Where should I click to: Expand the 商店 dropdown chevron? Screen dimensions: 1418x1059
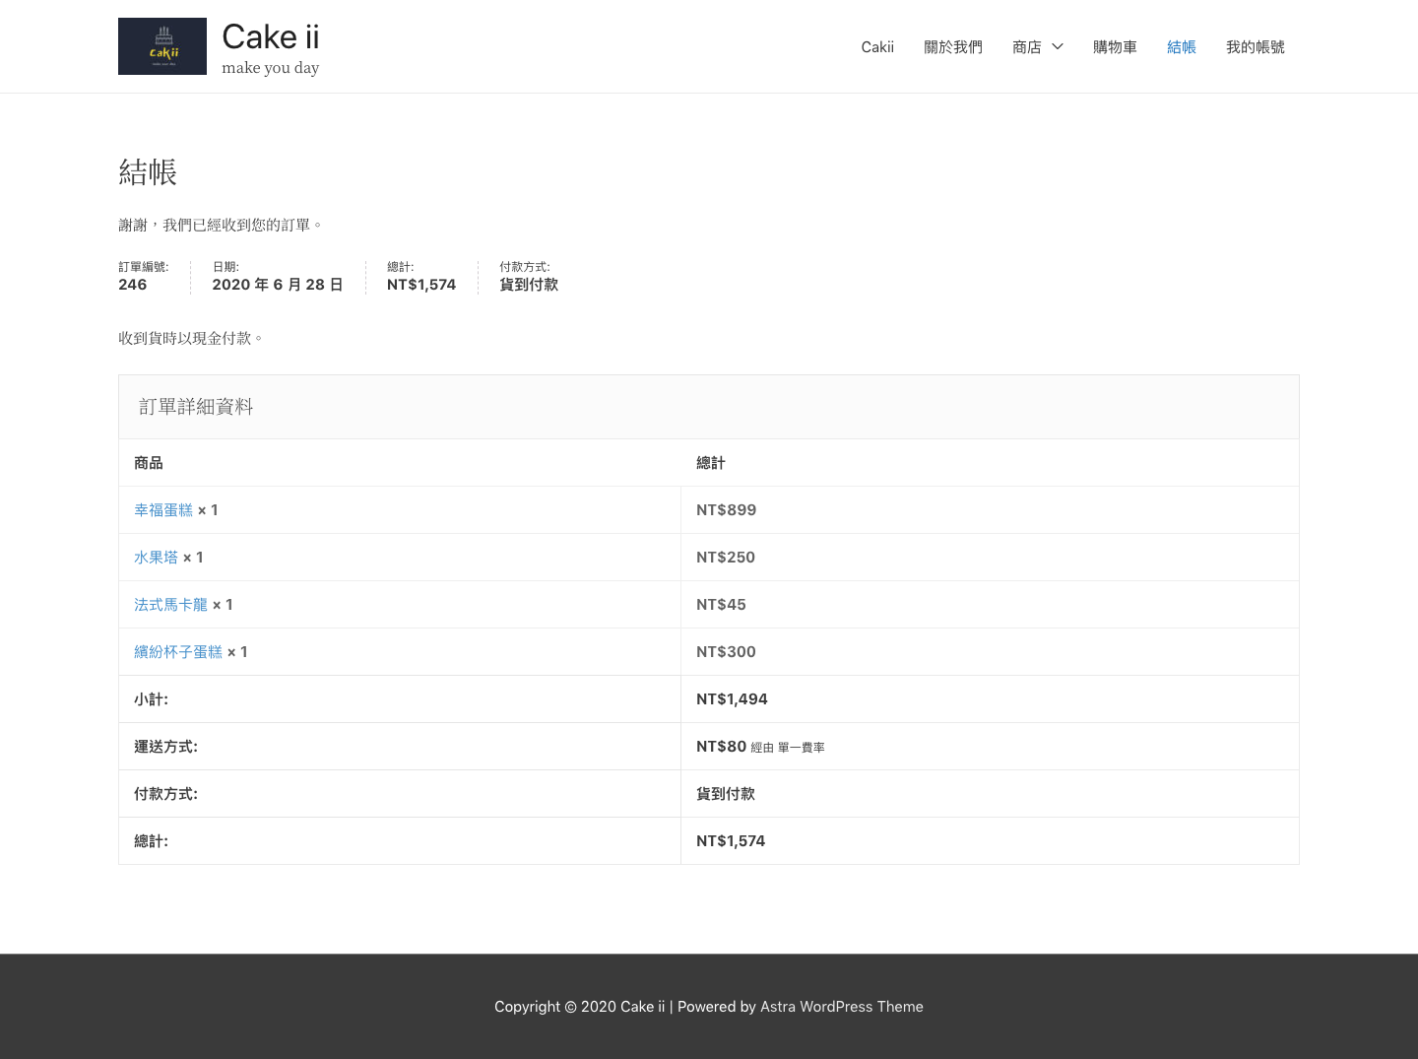point(1058,47)
